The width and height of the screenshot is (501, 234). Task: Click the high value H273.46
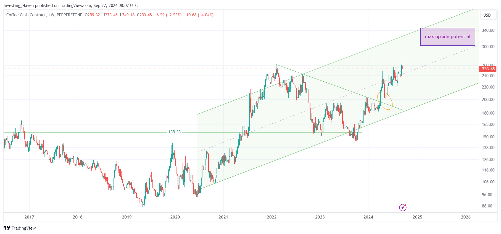pos(110,15)
